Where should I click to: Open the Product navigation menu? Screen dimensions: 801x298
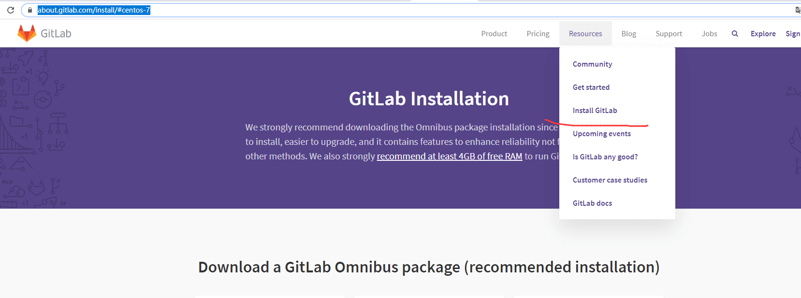pos(494,34)
